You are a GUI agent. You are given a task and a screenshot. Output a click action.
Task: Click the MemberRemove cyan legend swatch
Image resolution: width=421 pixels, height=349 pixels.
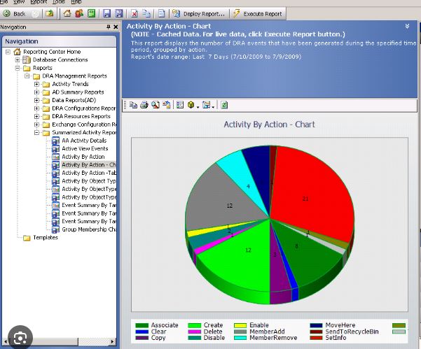[x=240, y=338]
